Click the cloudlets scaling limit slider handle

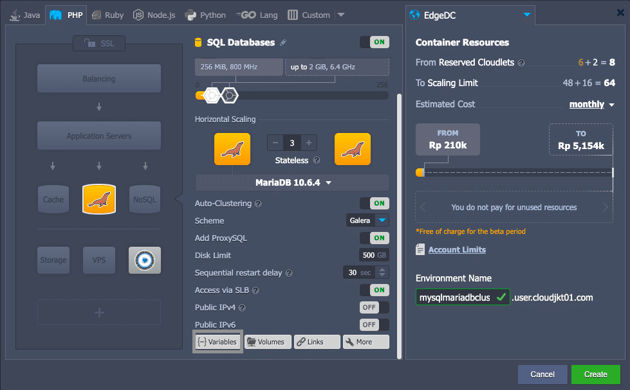click(230, 95)
